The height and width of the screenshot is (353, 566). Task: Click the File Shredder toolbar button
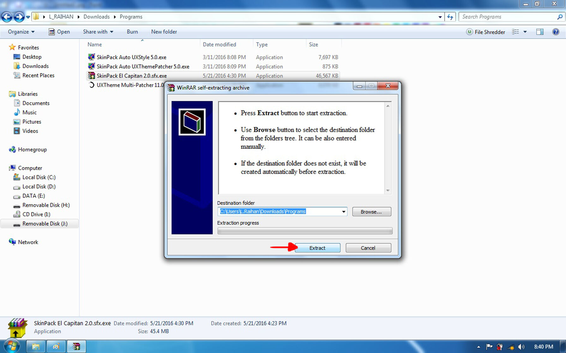(x=486, y=32)
